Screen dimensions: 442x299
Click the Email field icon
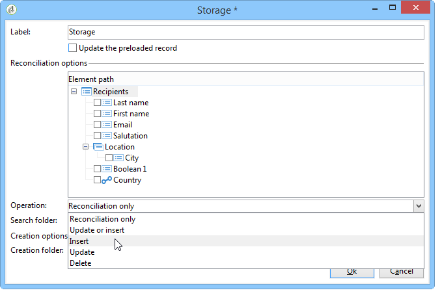[107, 125]
